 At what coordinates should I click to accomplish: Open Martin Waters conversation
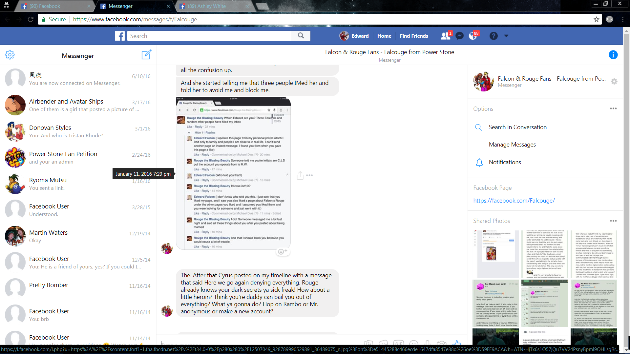[x=78, y=236]
